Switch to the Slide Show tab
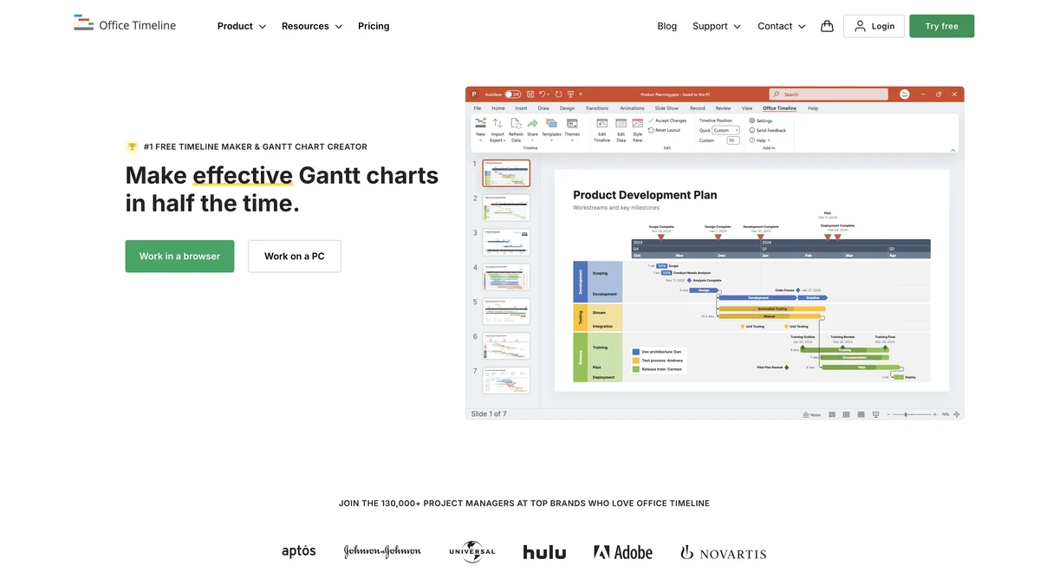This screenshot has height=585, width=1040. point(666,108)
